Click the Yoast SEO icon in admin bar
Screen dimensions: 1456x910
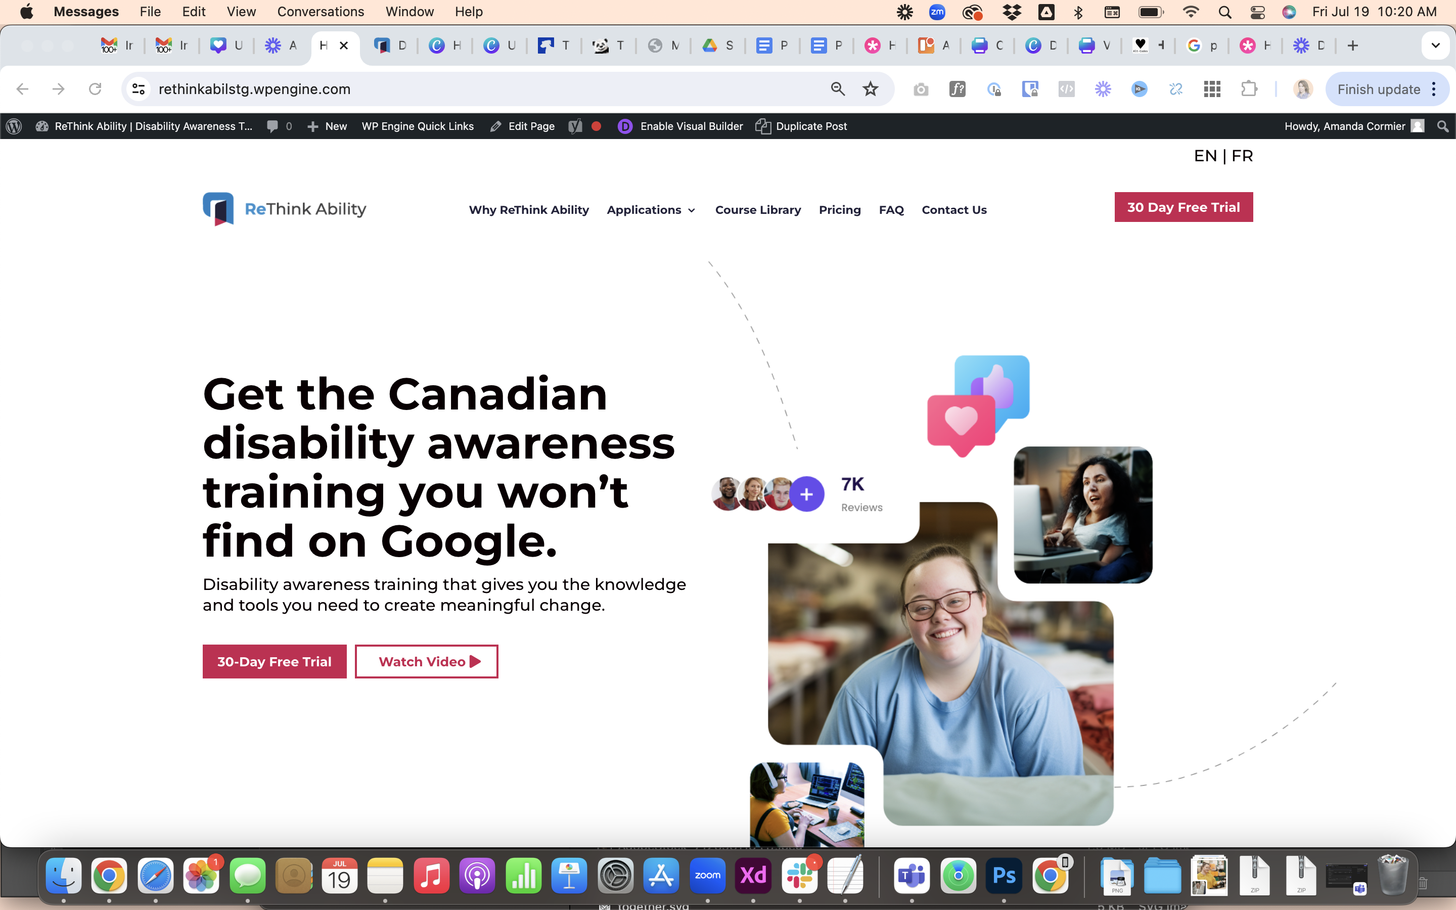click(x=575, y=126)
